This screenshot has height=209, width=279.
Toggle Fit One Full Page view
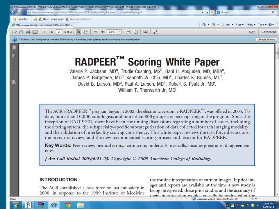coord(136,32)
